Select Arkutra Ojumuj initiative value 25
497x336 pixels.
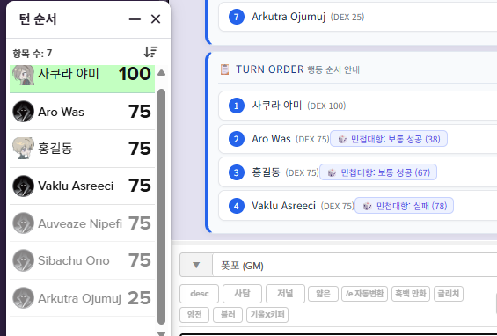click(x=139, y=298)
